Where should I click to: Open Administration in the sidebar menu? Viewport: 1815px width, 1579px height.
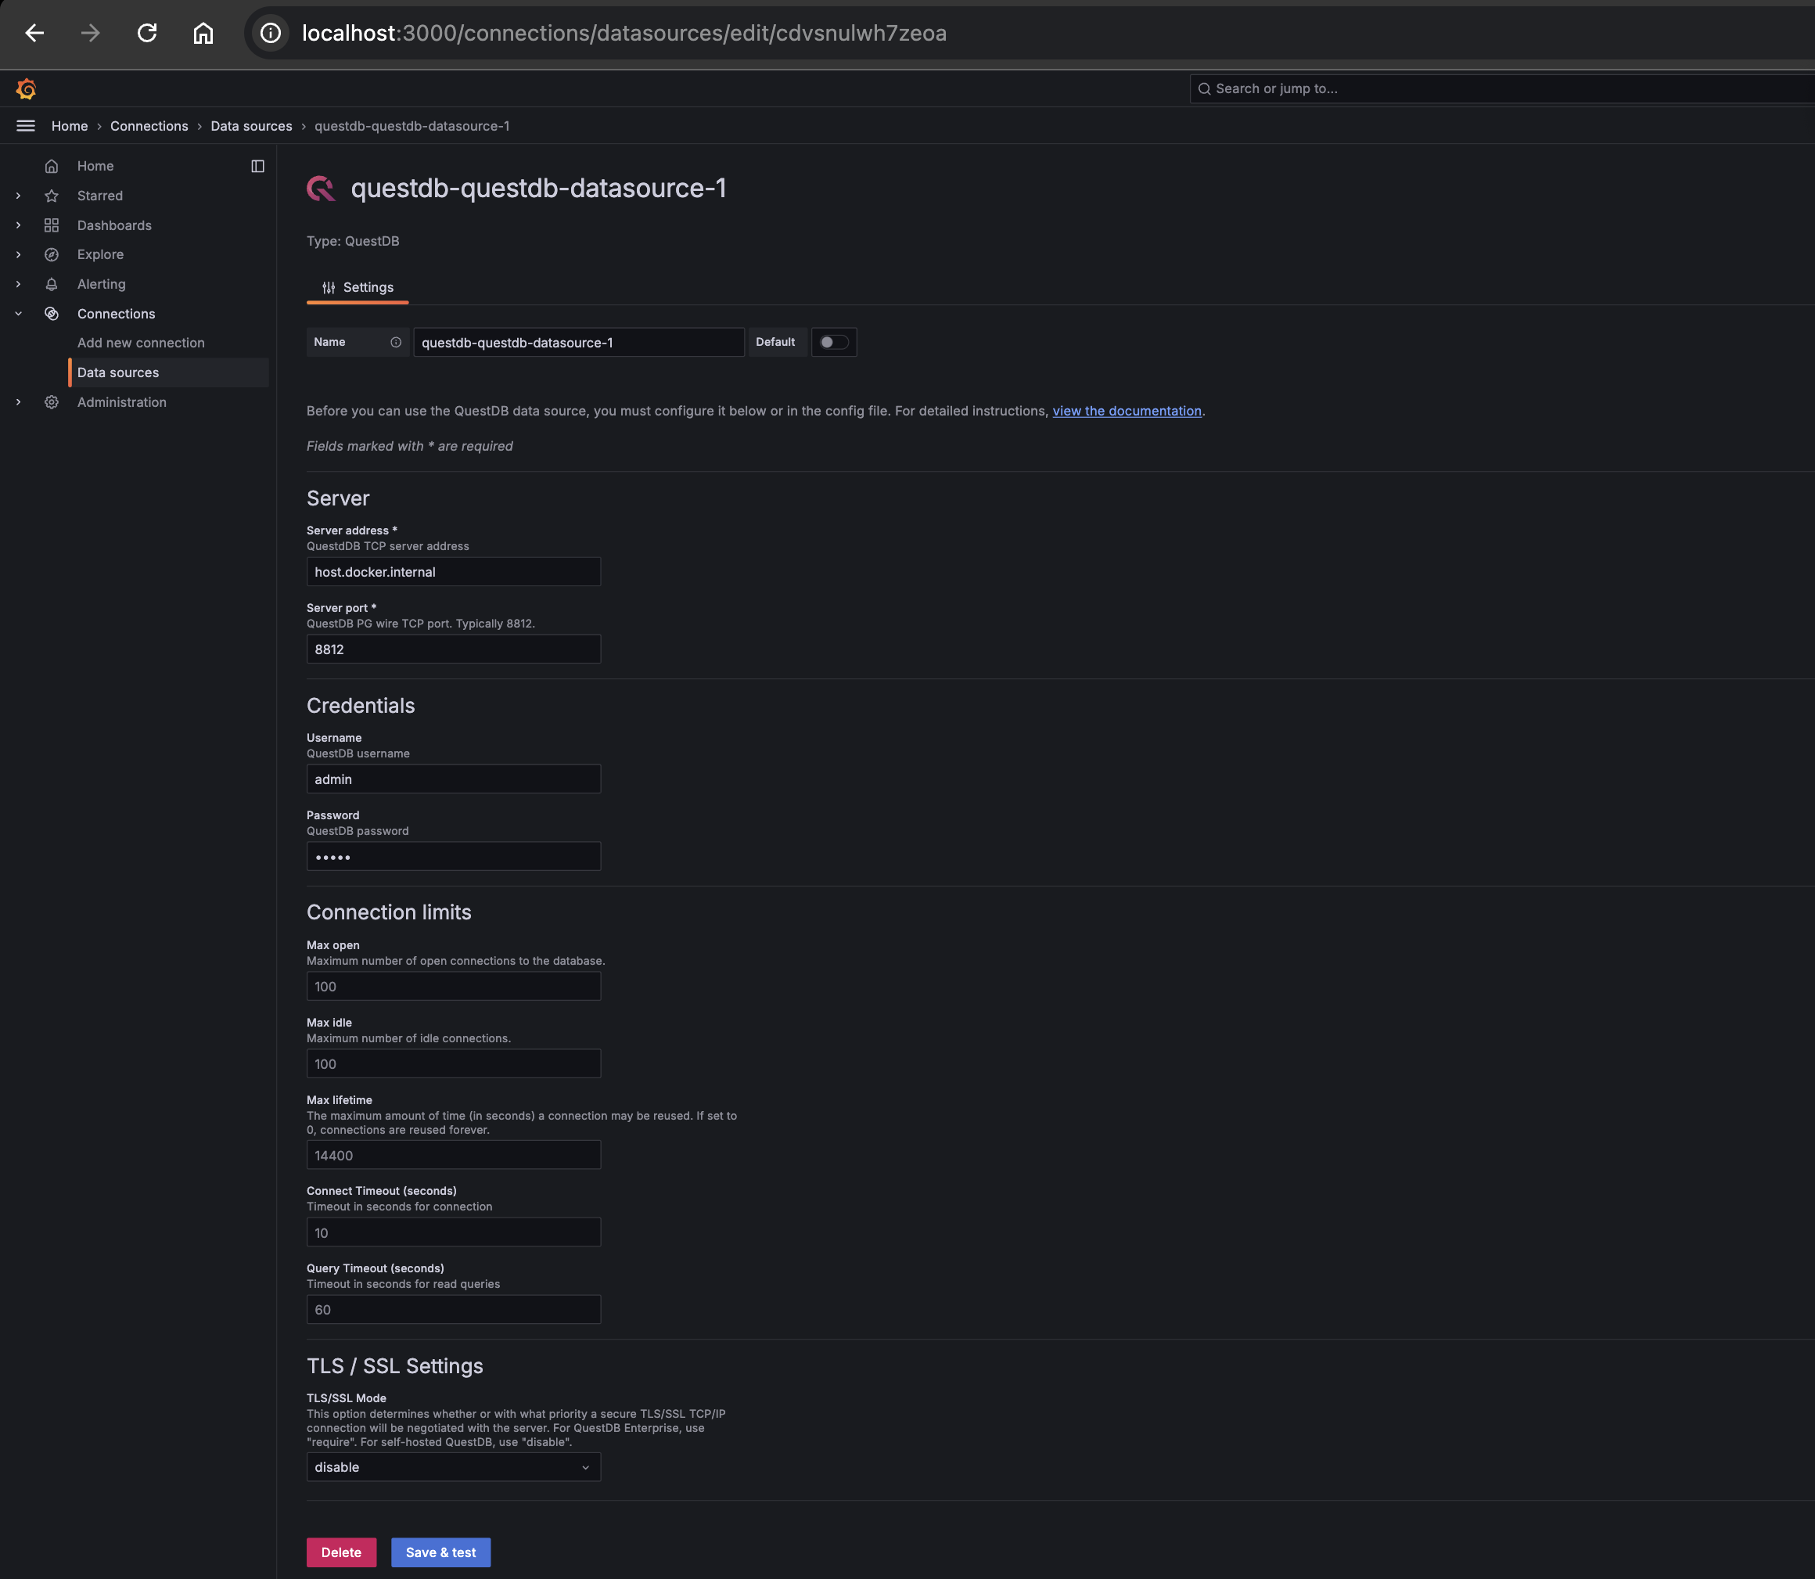click(121, 403)
